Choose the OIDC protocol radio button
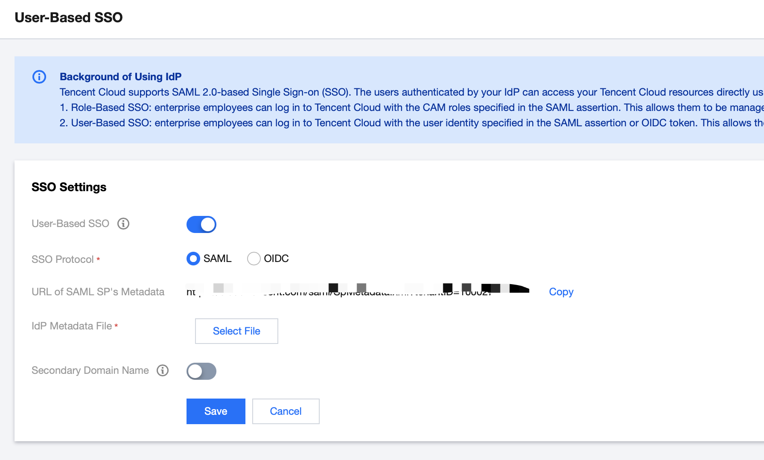 (x=254, y=259)
